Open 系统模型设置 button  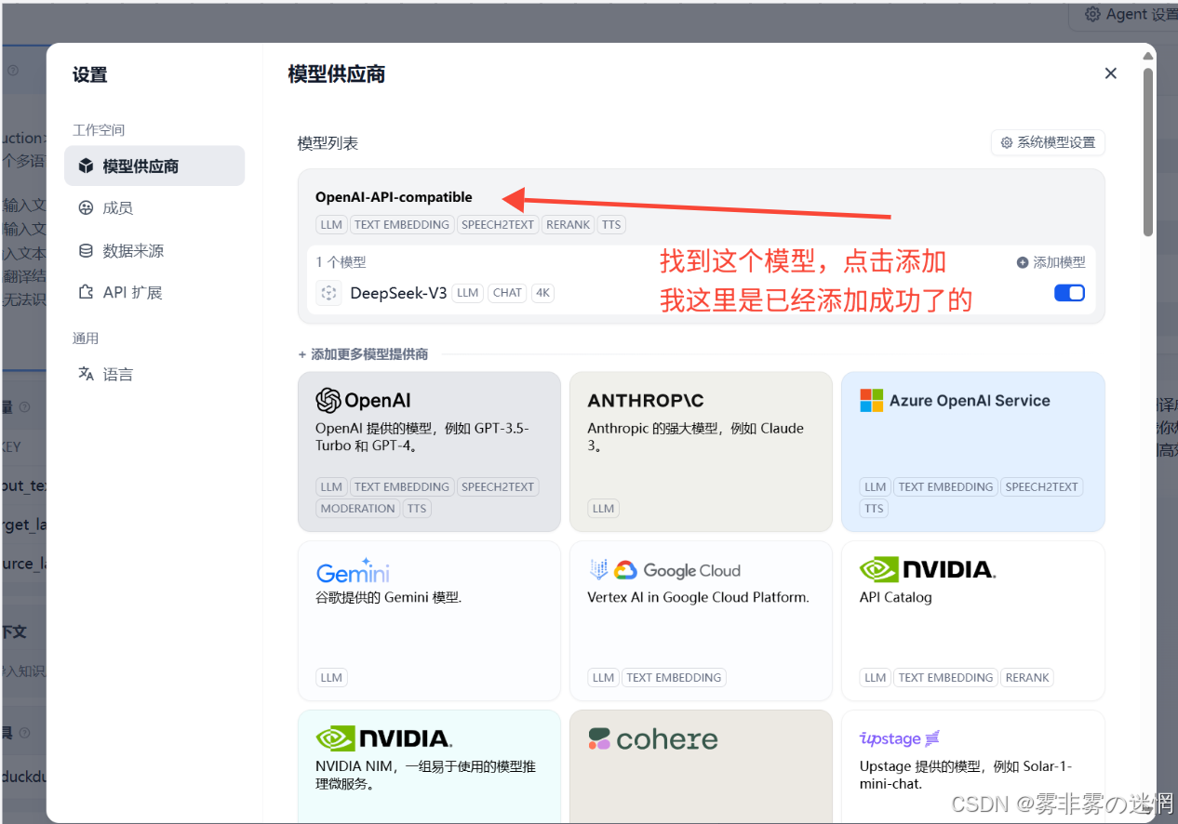[1048, 142]
